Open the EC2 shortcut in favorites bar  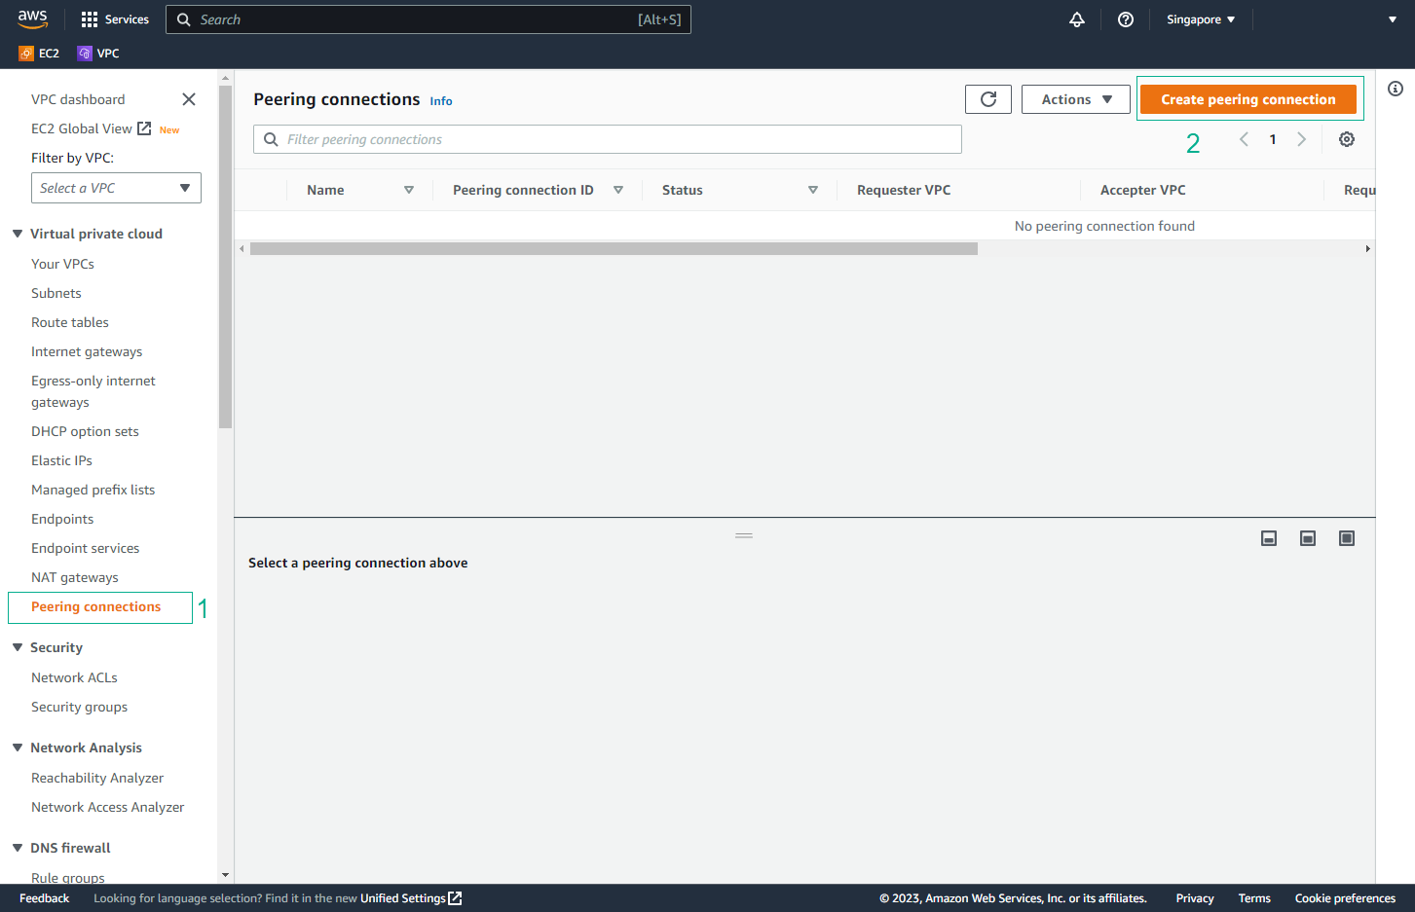click(39, 54)
